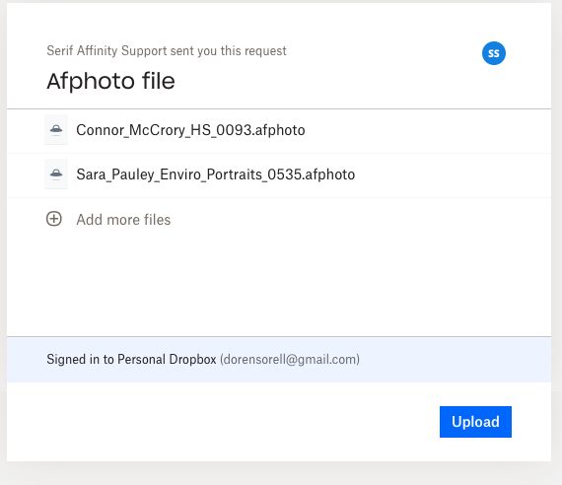Upload the selected files
The width and height of the screenshot is (562, 485).
pos(475,422)
